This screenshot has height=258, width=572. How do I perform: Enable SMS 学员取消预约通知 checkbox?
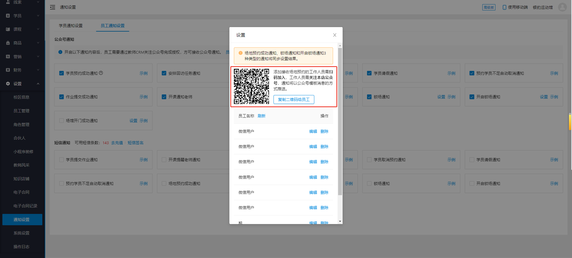click(369, 160)
